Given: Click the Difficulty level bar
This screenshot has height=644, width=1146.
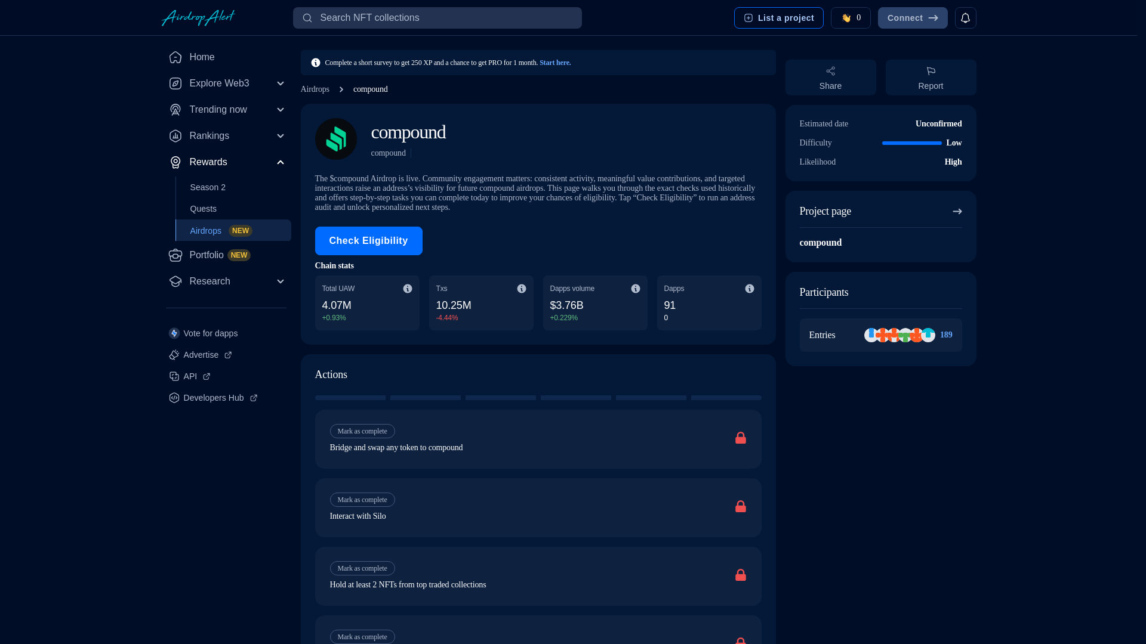Looking at the screenshot, I should 912,143.
